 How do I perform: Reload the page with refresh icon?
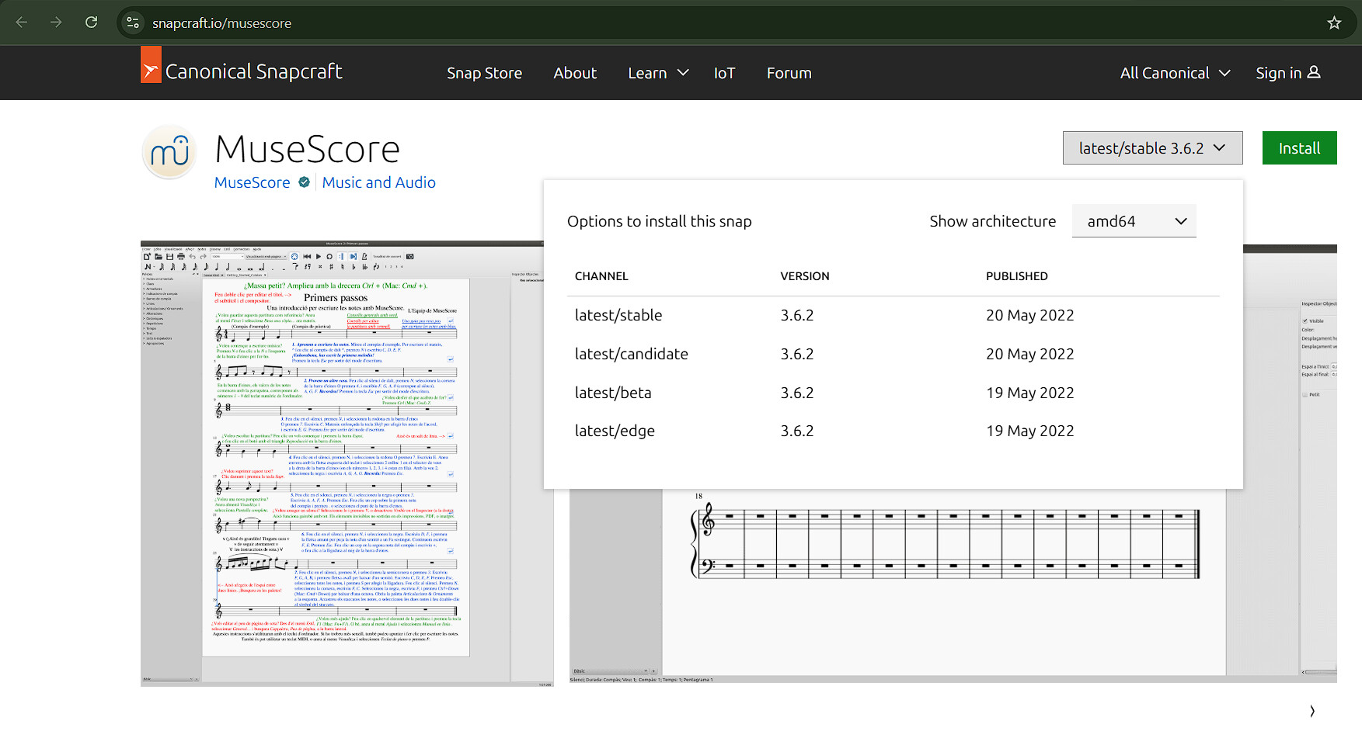(x=91, y=23)
